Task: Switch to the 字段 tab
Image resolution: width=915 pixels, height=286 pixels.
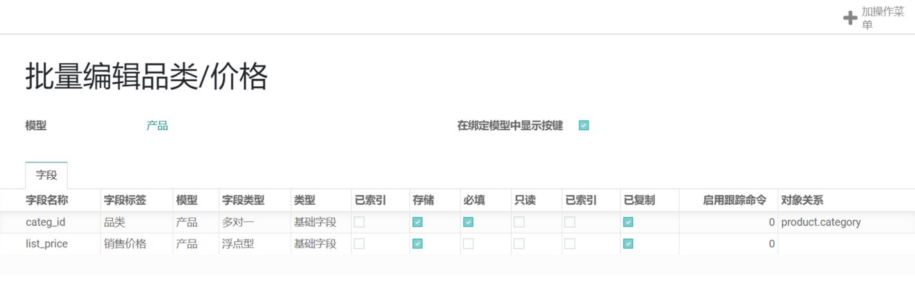Action: pyautogui.click(x=46, y=175)
